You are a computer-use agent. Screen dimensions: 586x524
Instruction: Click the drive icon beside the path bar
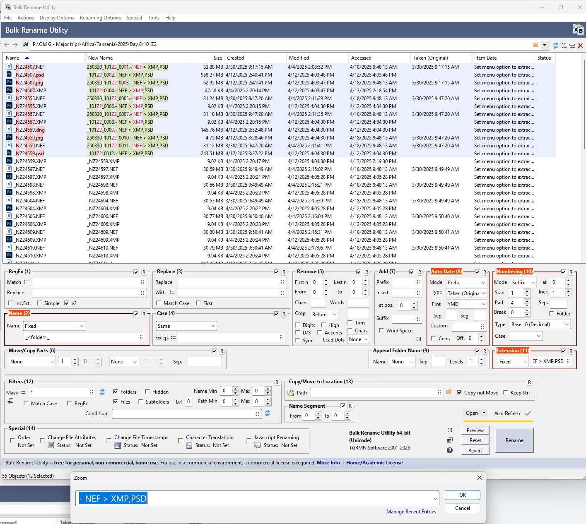point(26,44)
